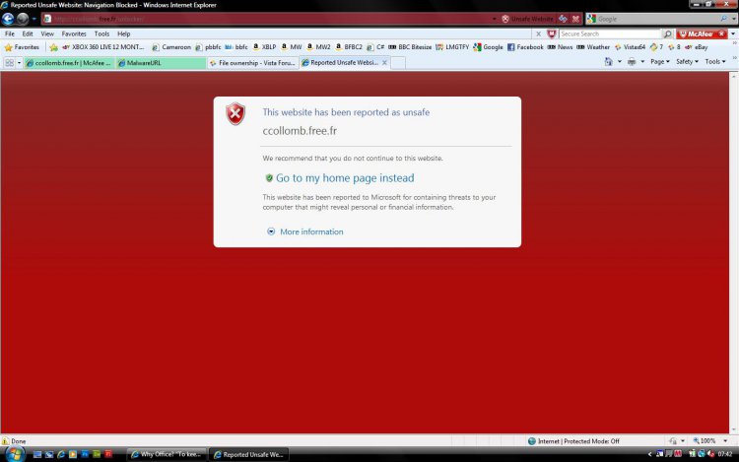Open the XBLP Amazon favorite
Image resolution: width=739 pixels, height=462 pixels.
pos(264,47)
